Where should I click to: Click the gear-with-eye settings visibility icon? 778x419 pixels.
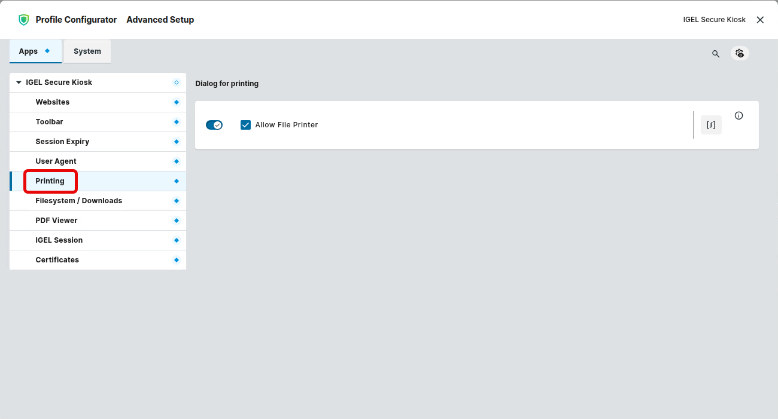pyautogui.click(x=740, y=53)
